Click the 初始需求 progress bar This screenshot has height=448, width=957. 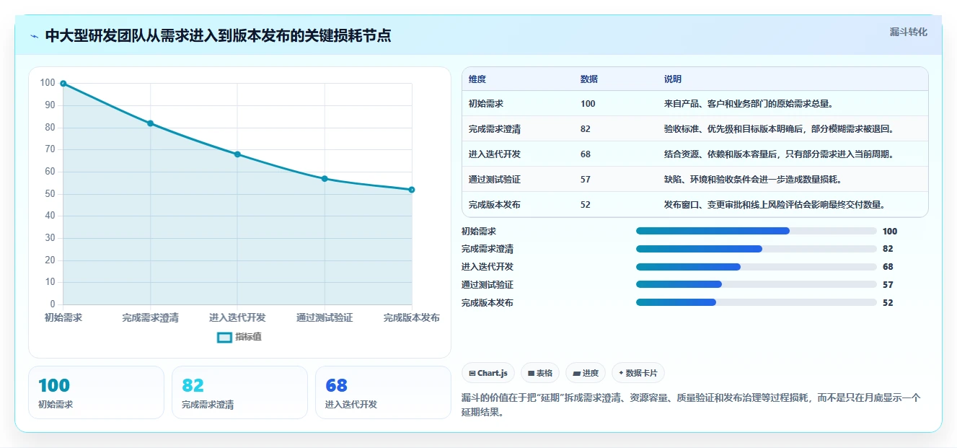757,231
